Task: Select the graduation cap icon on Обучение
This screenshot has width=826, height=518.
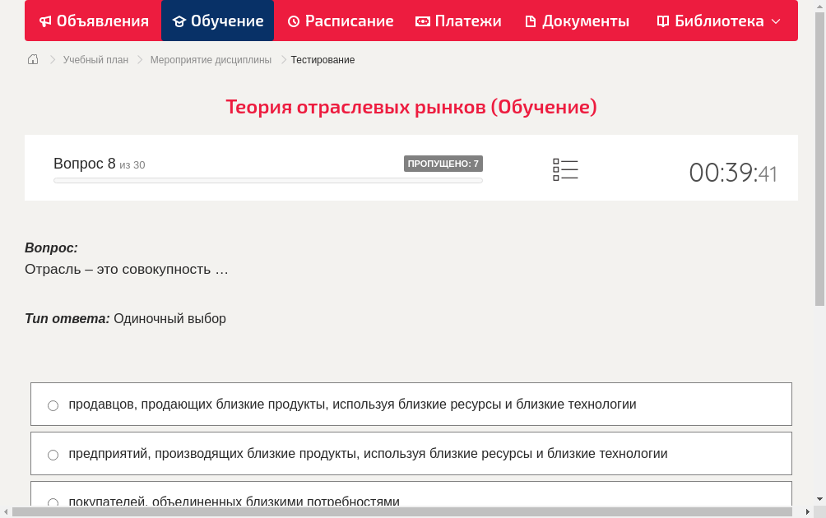Action: pos(181,21)
